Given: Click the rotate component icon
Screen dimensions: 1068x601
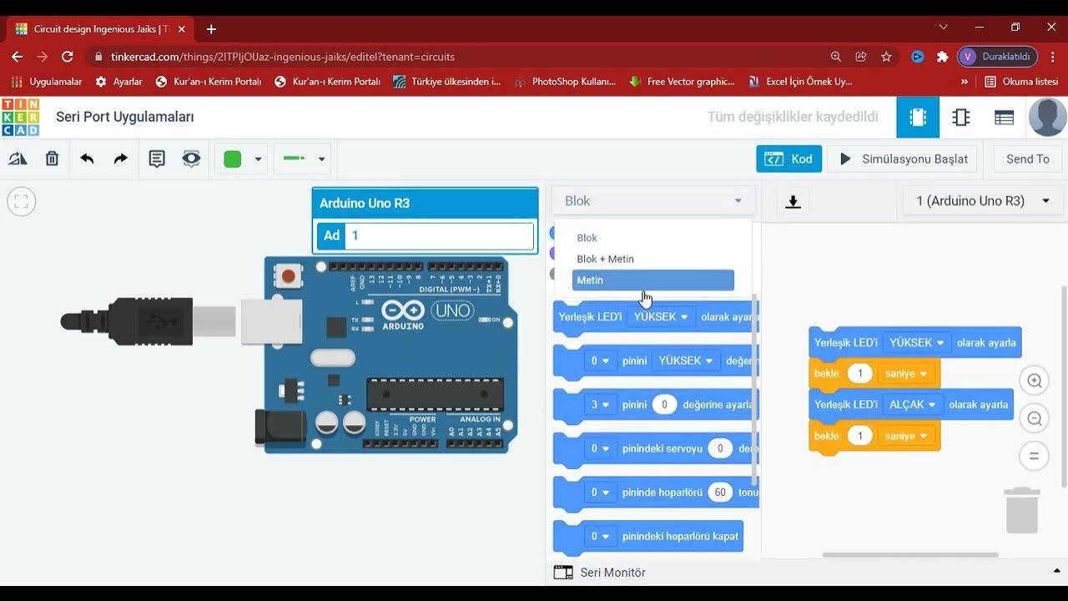Looking at the screenshot, I should click(18, 159).
